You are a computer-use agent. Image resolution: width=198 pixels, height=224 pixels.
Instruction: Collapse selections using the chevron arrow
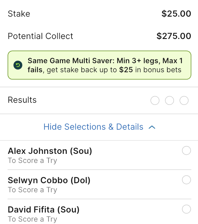(152, 127)
